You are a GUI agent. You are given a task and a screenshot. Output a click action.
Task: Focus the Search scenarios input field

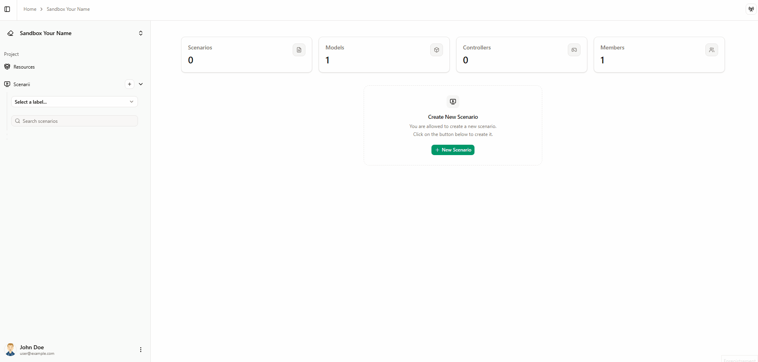(78, 121)
